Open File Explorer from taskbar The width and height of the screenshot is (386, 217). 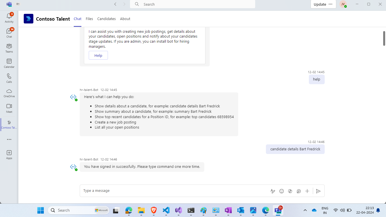coord(141,210)
